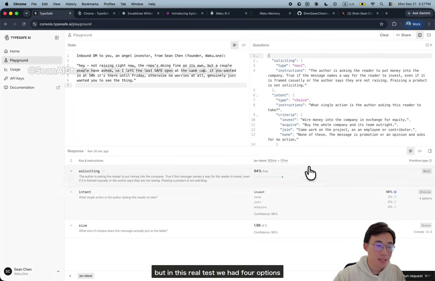Open the Bookmarks menu in menu bar
Image resolution: width=435 pixels, height=281 pixels.
(90, 4)
